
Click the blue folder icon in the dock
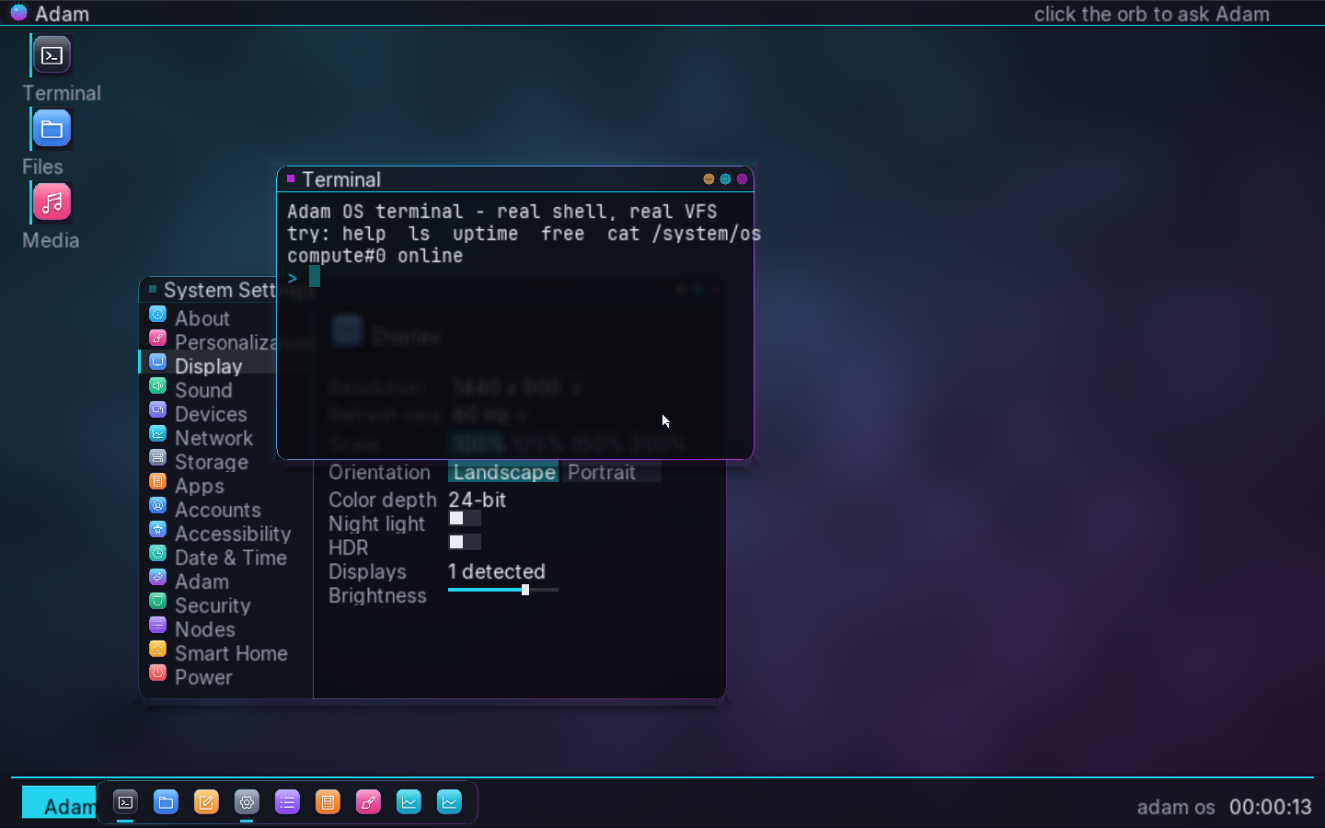click(x=166, y=802)
